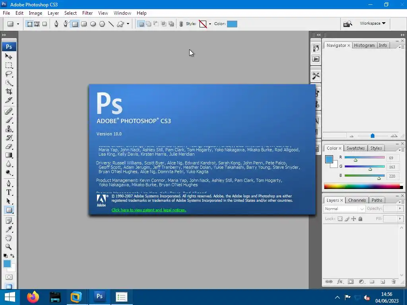Select the Lasso tool

tap(9, 74)
